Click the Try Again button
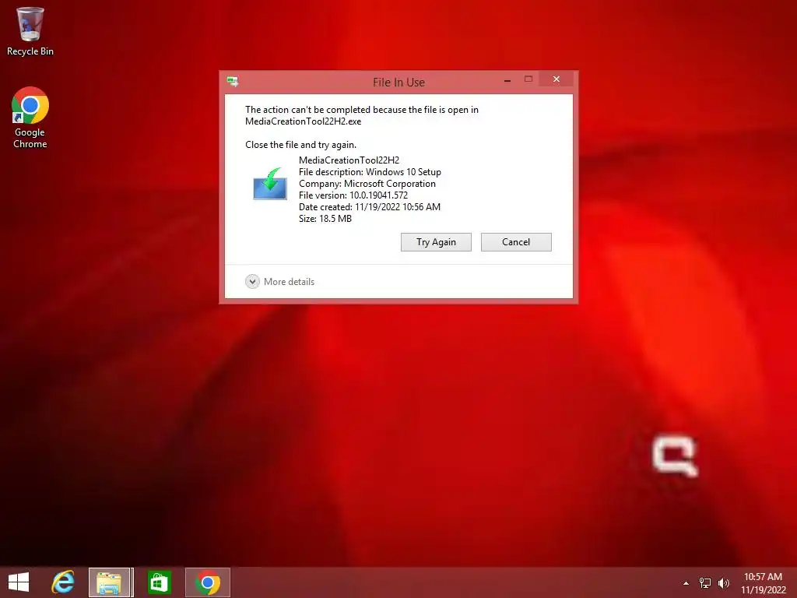 436,242
